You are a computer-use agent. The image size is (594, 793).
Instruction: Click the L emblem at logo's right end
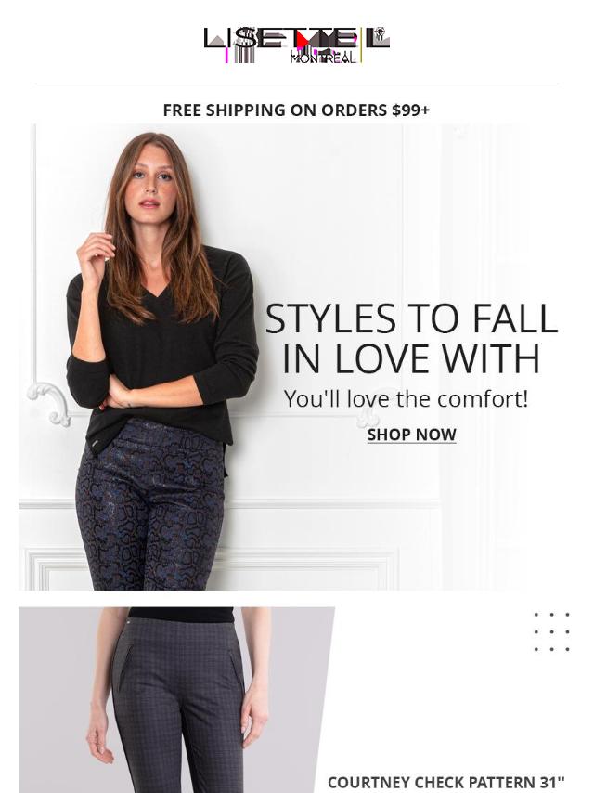coord(378,38)
